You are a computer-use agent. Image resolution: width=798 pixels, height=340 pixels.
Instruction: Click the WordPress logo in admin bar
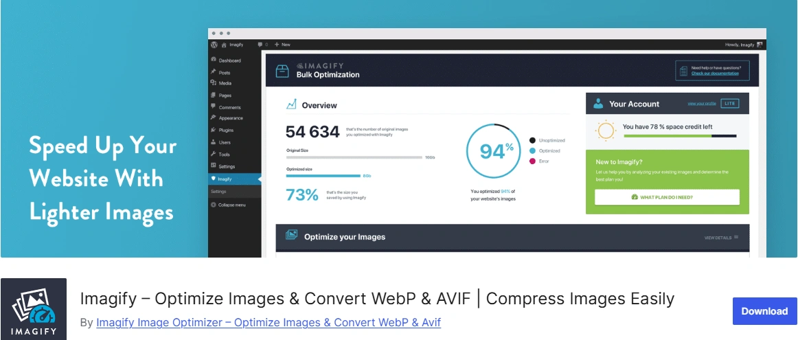pos(214,45)
